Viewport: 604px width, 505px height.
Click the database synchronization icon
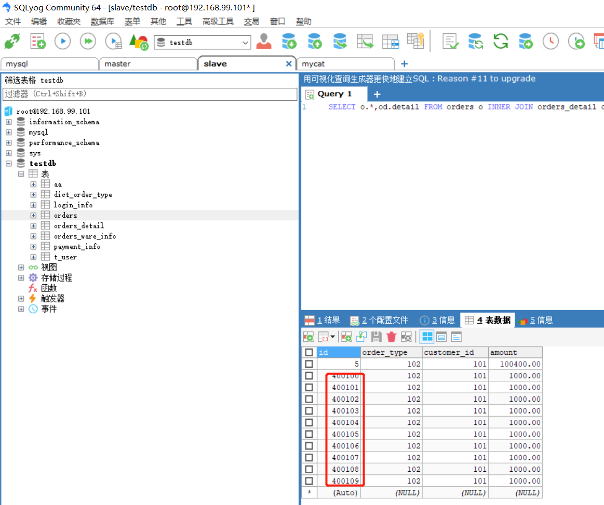click(x=475, y=41)
